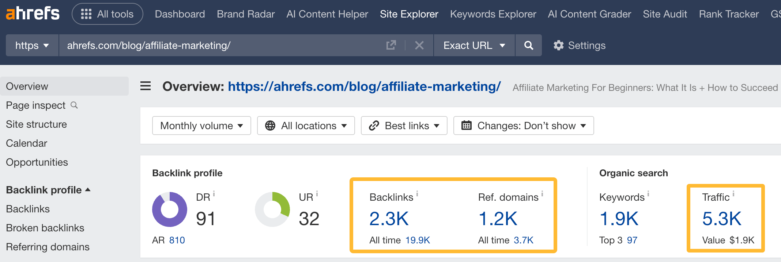Open Settings with gear icon
Viewport: 781px width, 262px height.
(579, 45)
